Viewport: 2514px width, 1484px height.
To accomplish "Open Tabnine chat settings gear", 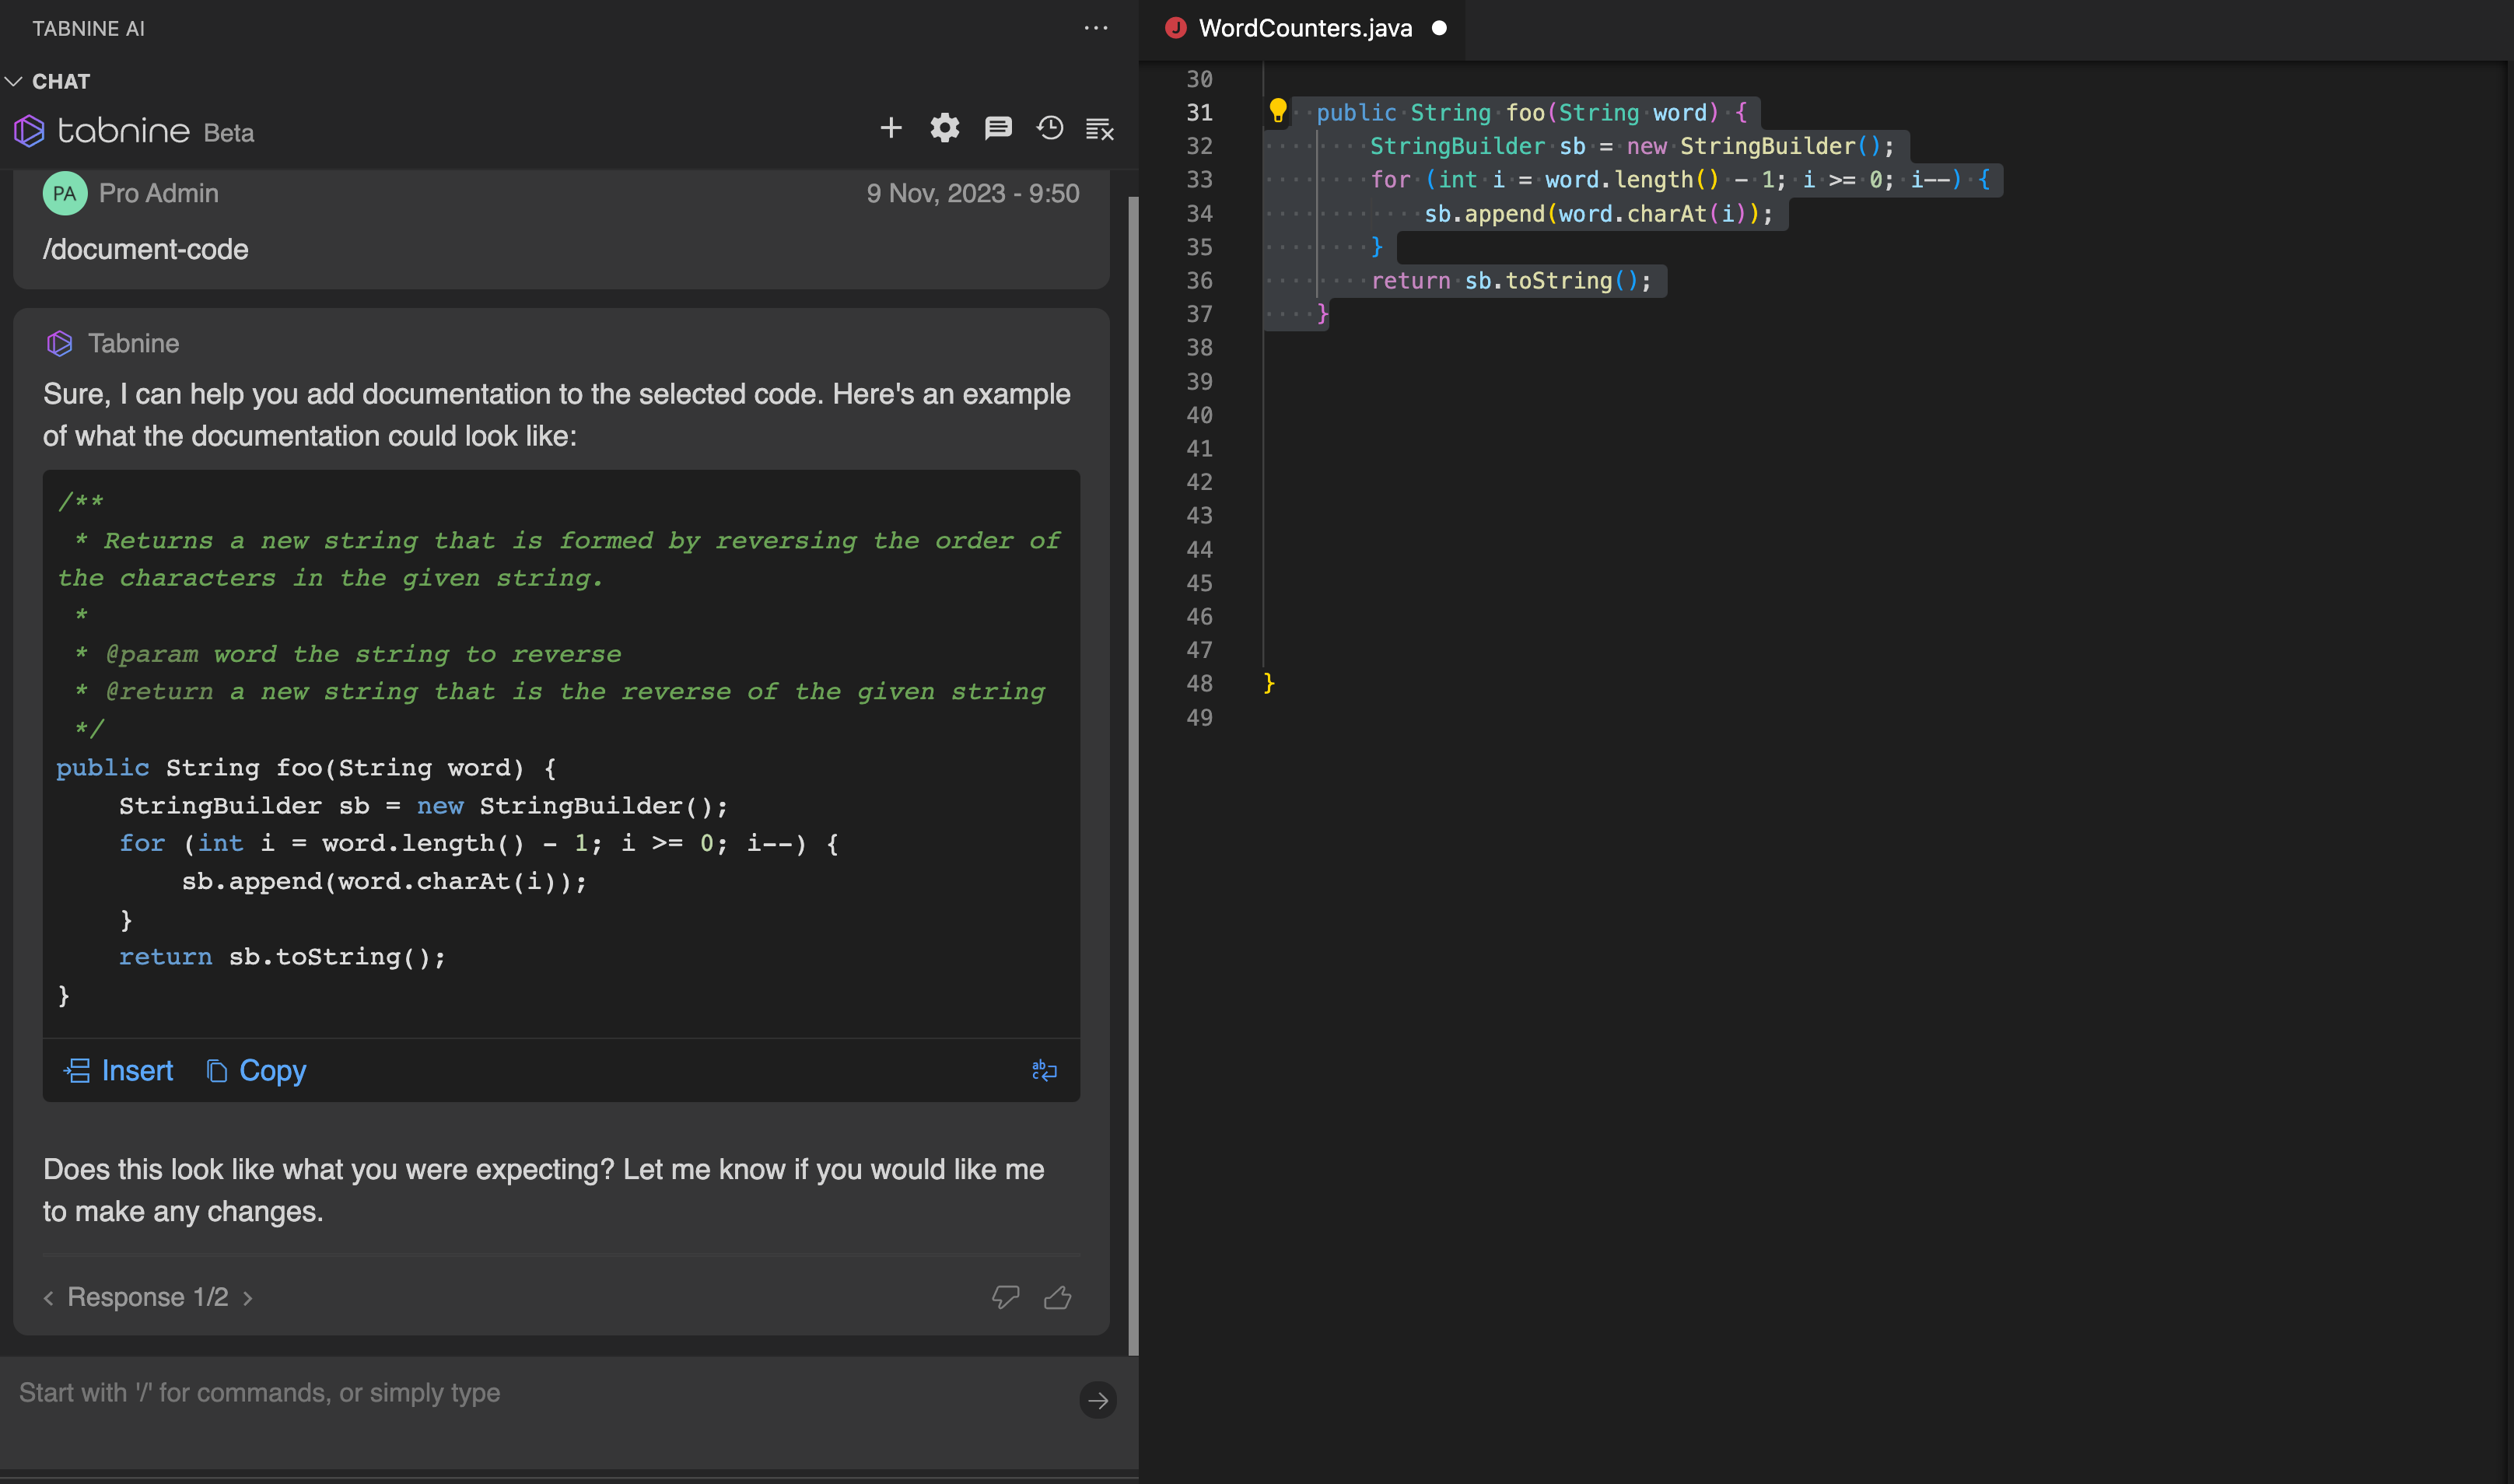I will pyautogui.click(x=944, y=128).
